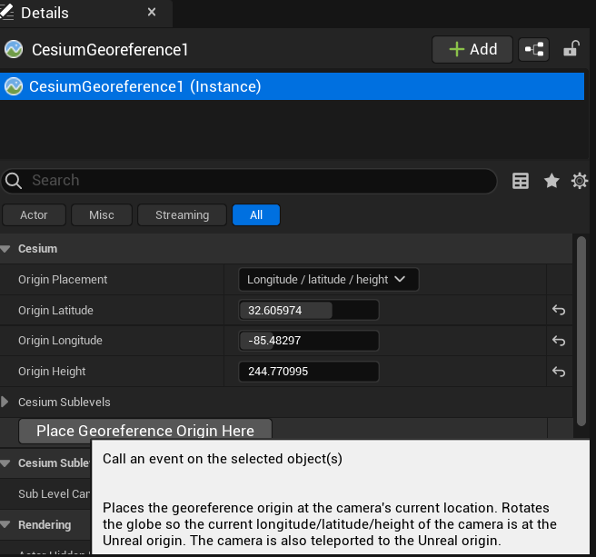Collapse Cesium Sublevels section header
Screen dimensions: 596x557
click(5, 463)
